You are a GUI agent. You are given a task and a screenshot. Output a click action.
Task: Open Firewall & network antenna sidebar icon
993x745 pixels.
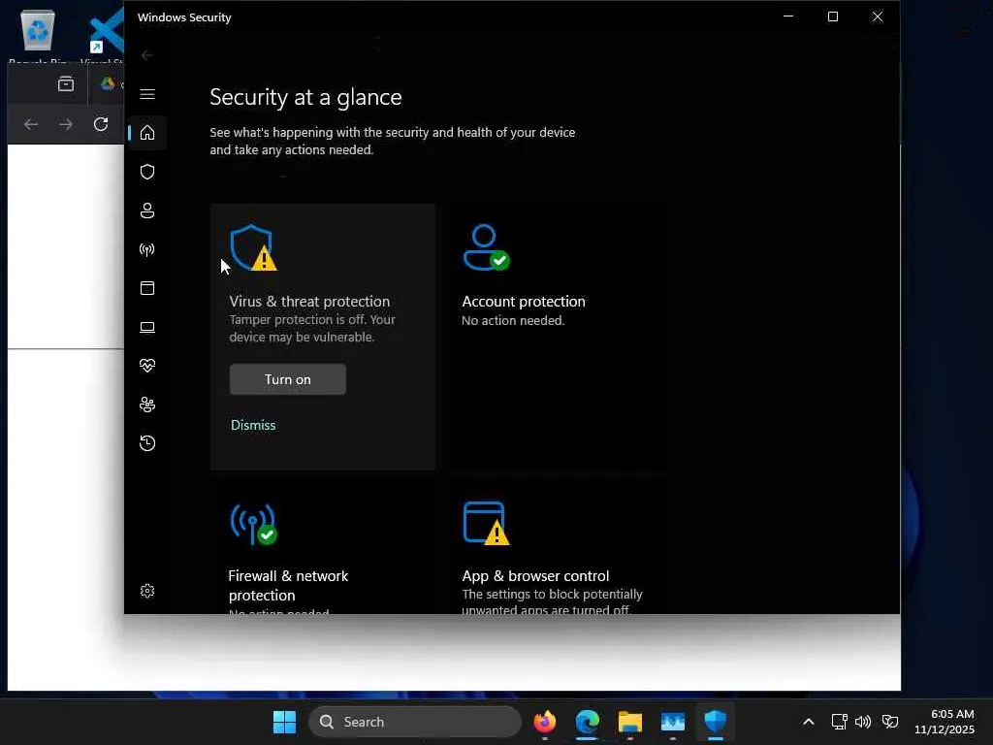tap(147, 249)
